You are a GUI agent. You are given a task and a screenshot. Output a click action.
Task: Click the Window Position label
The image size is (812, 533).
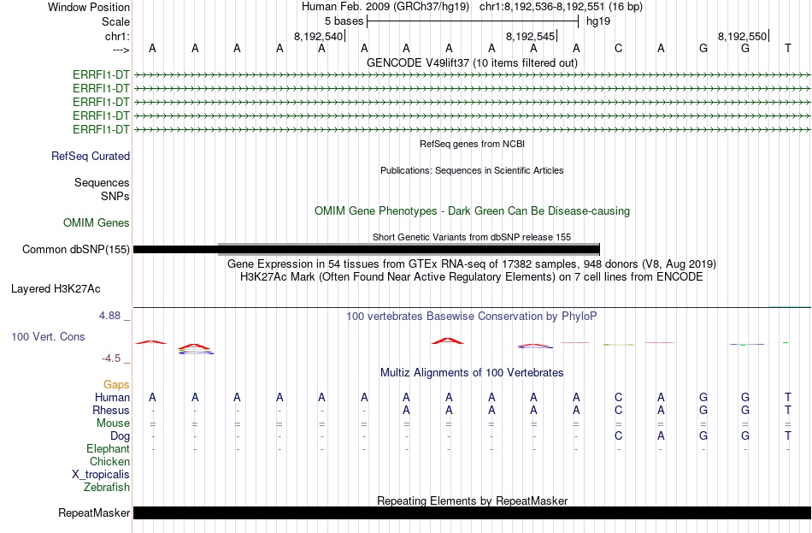[x=89, y=7]
